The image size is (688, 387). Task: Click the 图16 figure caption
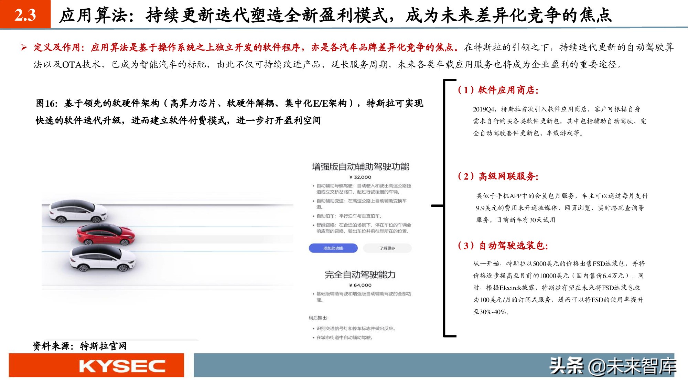pyautogui.click(x=229, y=112)
